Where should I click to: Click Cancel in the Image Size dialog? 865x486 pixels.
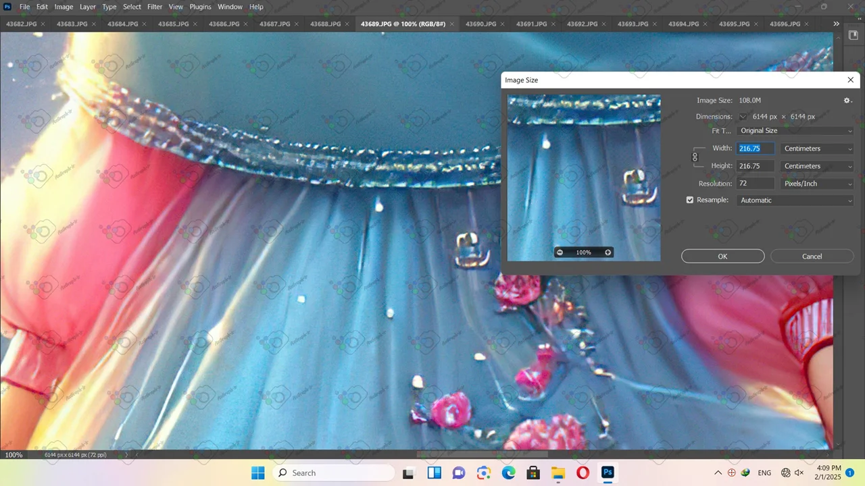point(812,256)
